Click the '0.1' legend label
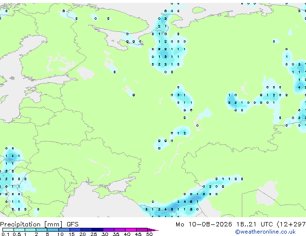 [5, 234]
